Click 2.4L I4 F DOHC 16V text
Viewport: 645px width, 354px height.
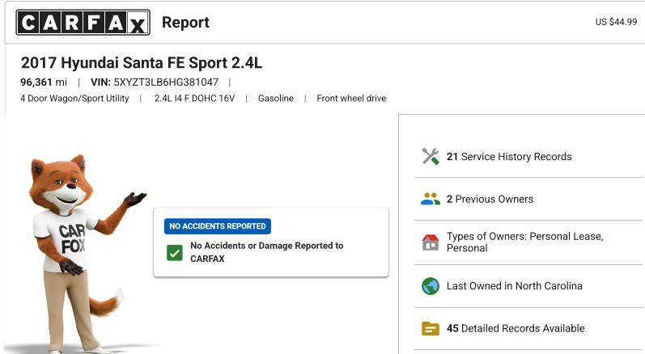pos(194,99)
